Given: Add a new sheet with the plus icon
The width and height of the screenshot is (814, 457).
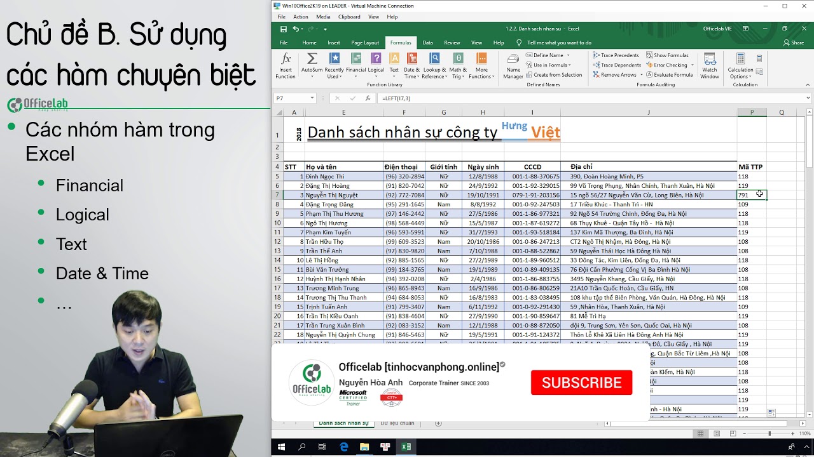Looking at the screenshot, I should [x=438, y=423].
